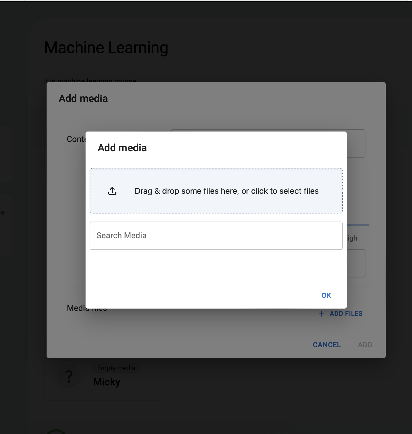Click the front Add media dialog title
The height and width of the screenshot is (434, 412).
122,148
